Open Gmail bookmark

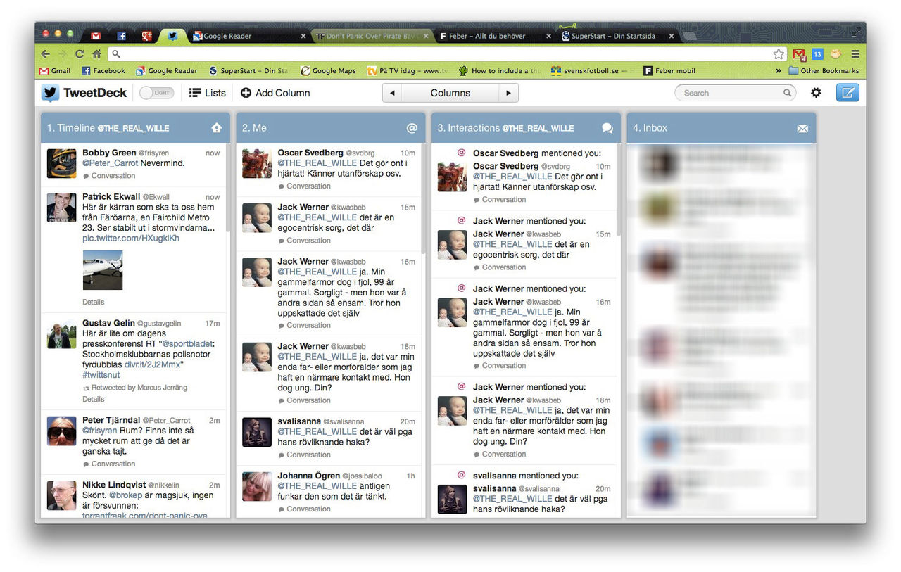point(55,70)
